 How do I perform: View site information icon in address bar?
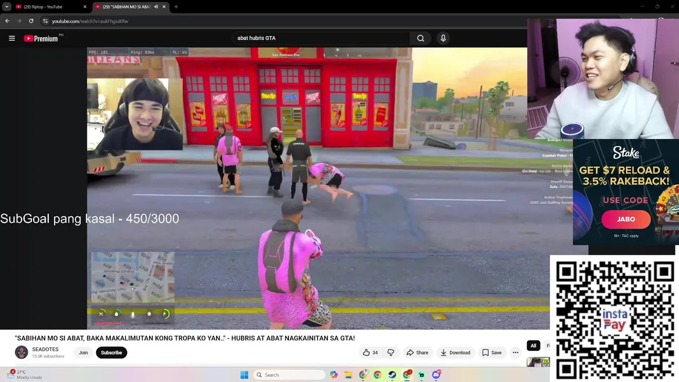click(x=46, y=21)
